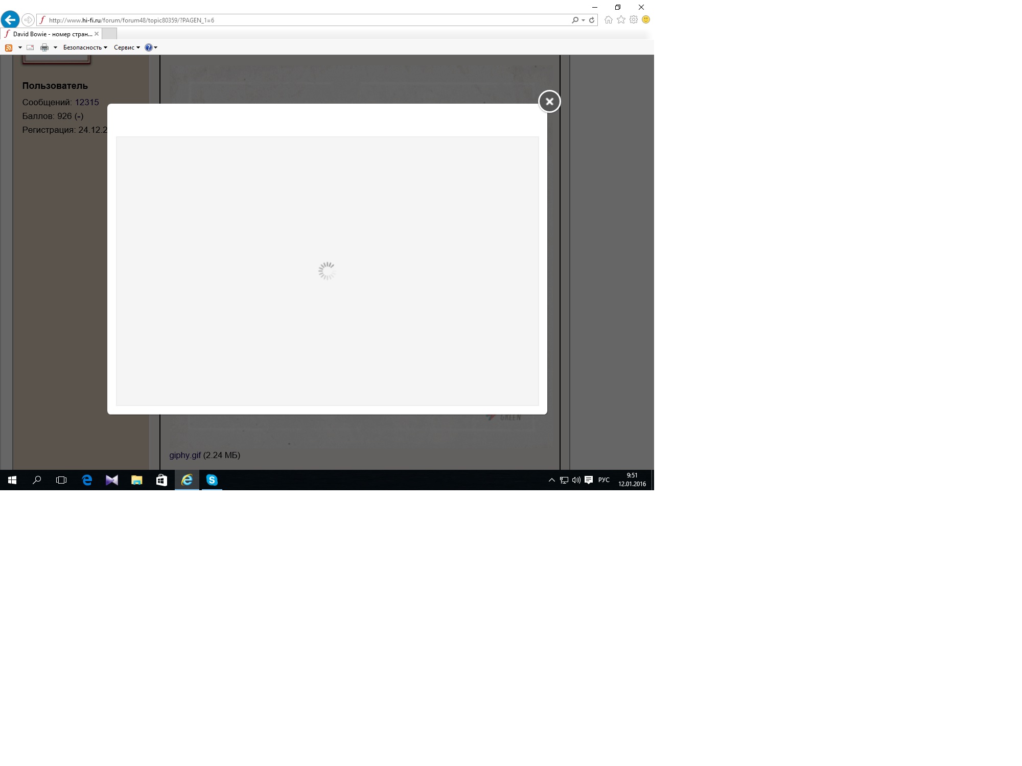
Task: Open a new blank tab
Action: pos(109,34)
